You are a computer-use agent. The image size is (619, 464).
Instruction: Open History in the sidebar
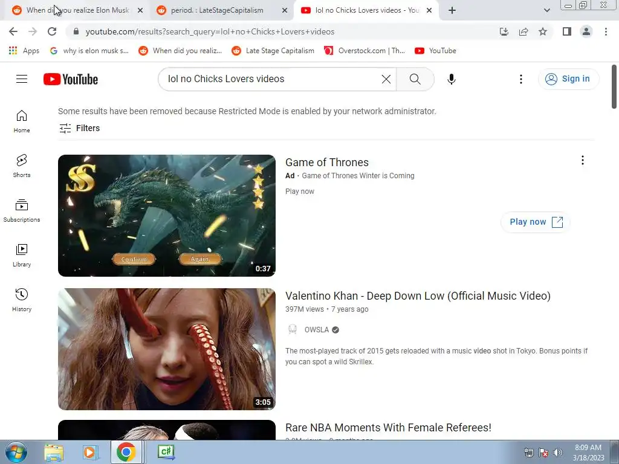pos(22,300)
